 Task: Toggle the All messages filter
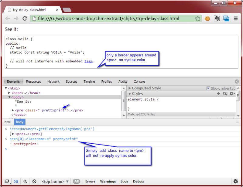click(x=76, y=181)
